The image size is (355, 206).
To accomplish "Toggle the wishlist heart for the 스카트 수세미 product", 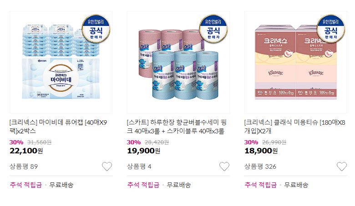I will [x=224, y=167].
